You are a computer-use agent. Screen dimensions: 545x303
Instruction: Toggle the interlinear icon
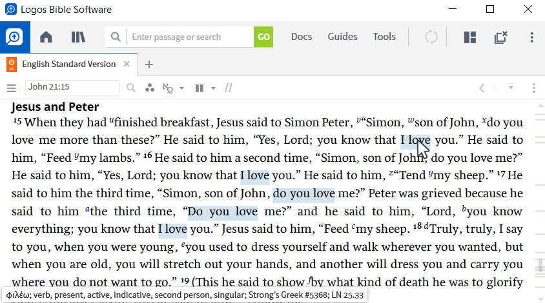point(168,88)
